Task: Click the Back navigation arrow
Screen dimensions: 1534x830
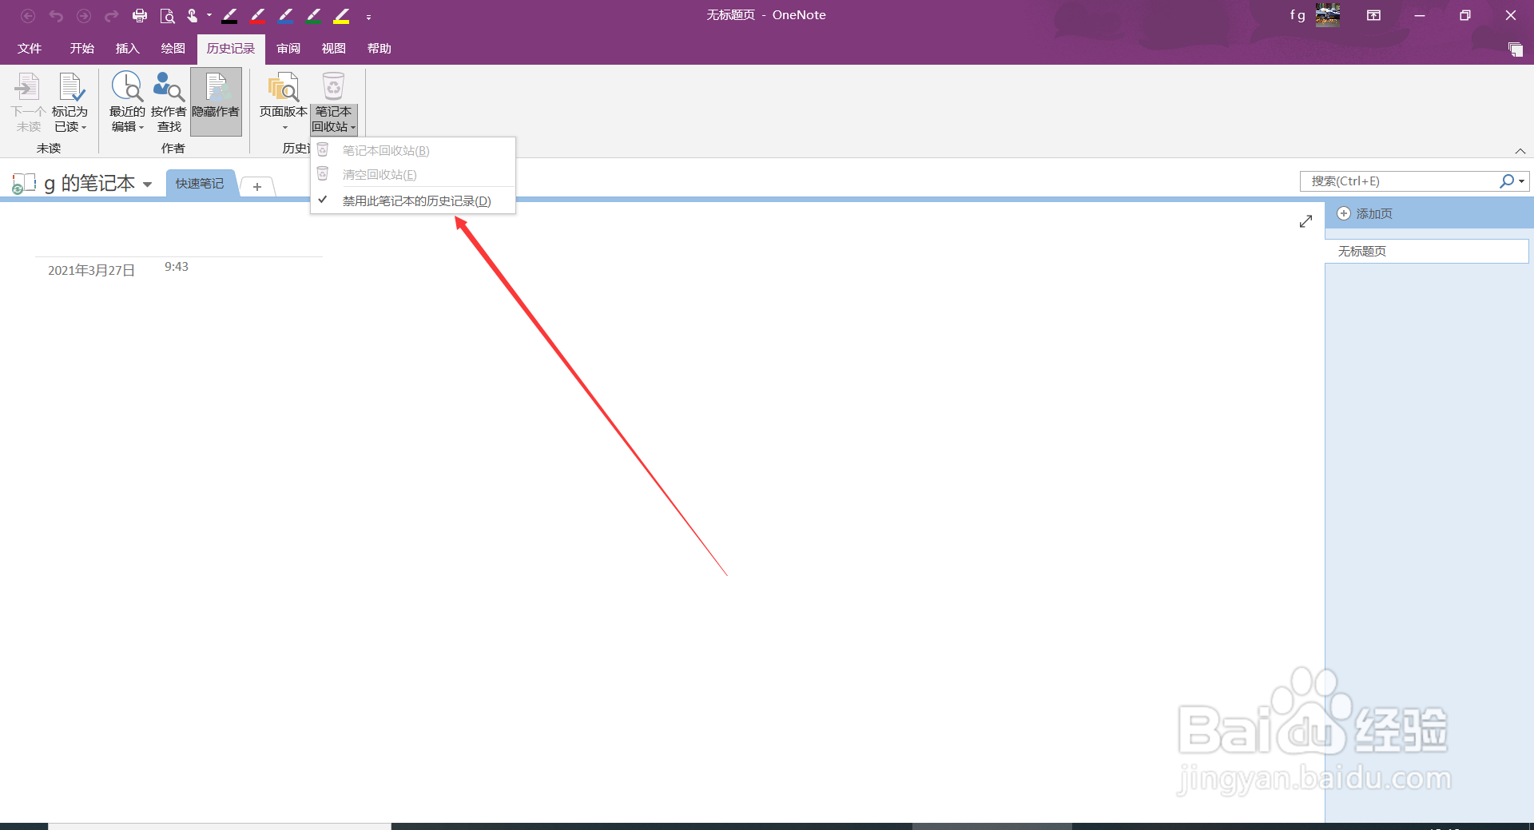Action: [28, 16]
